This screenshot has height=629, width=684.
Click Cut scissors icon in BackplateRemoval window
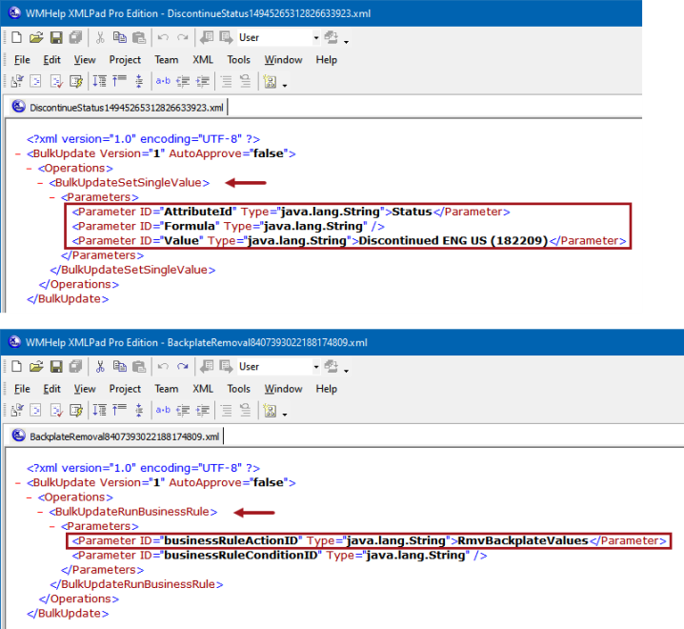[x=100, y=367]
